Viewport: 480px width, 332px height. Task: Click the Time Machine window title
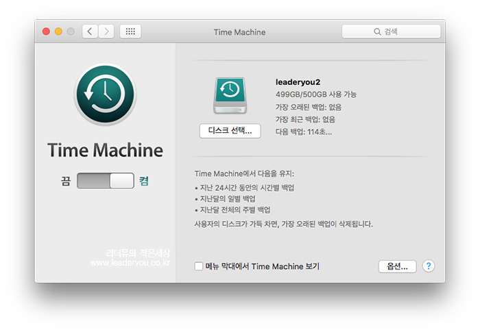click(240, 32)
